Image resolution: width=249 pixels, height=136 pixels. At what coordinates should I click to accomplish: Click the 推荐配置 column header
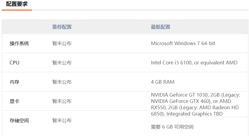click(62, 27)
